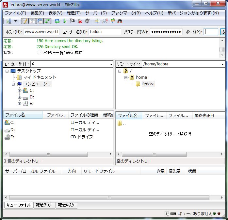The image size is (228, 220).
Task: Open the remote site path dropdown
Action: pos(222,64)
